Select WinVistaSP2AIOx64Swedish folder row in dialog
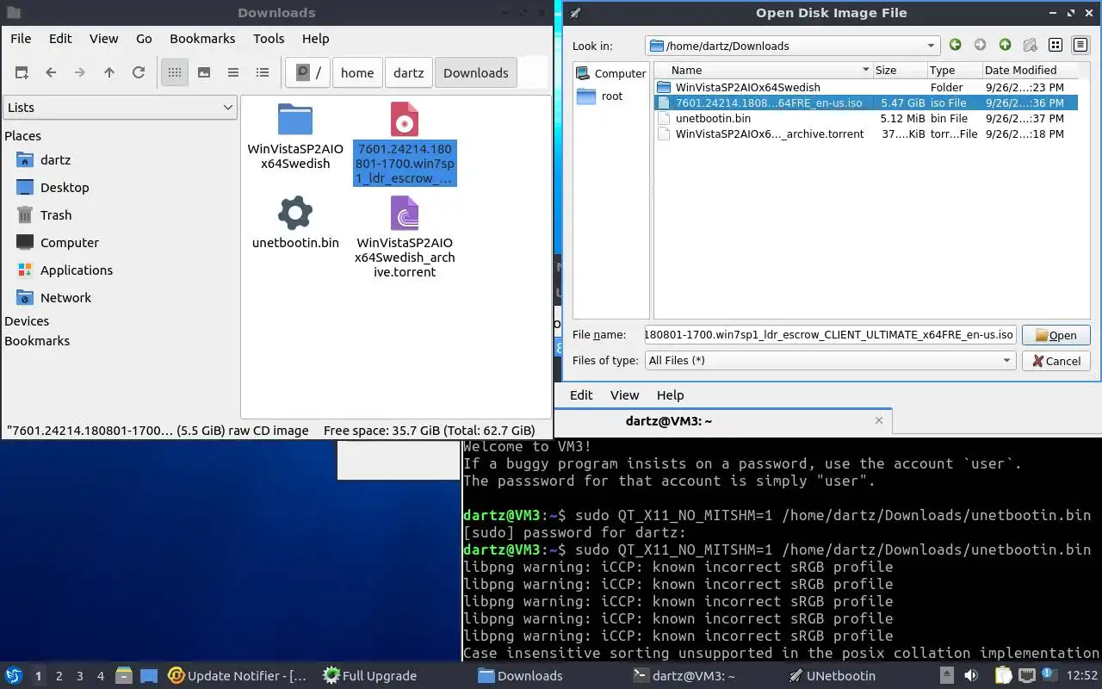This screenshot has height=689, width=1102. [x=865, y=87]
